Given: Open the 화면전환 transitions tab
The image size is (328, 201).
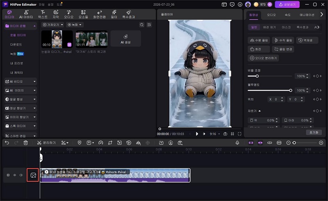Looking at the screenshot, I should tap(100, 14).
